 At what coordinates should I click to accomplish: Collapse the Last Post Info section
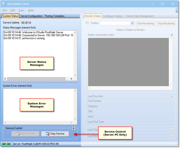(x=172, y=97)
